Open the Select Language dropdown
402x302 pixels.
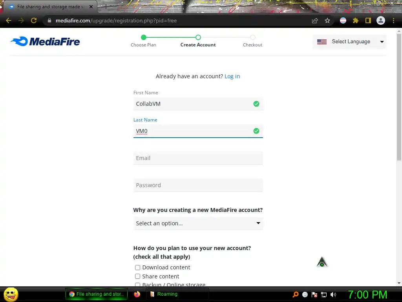click(349, 42)
